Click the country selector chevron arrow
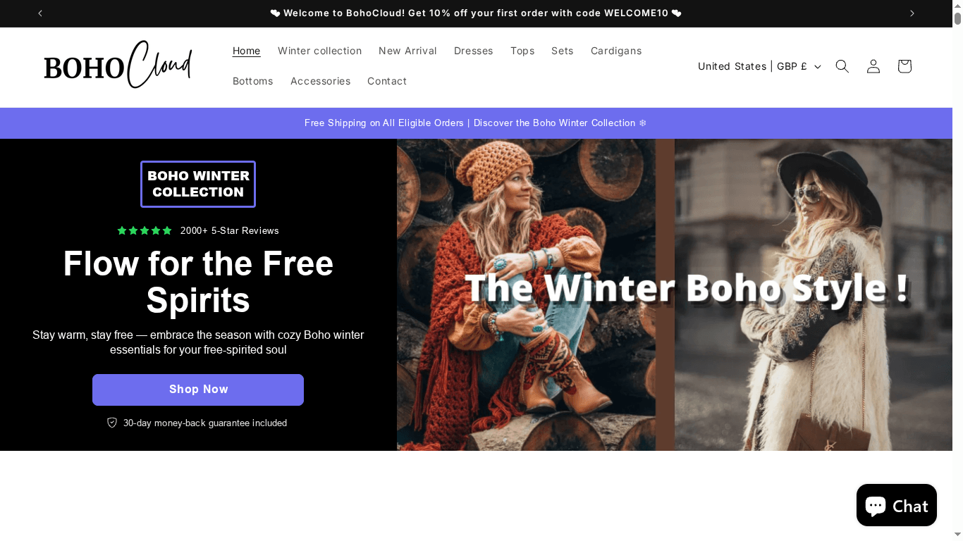This screenshot has width=963, height=541. click(817, 67)
